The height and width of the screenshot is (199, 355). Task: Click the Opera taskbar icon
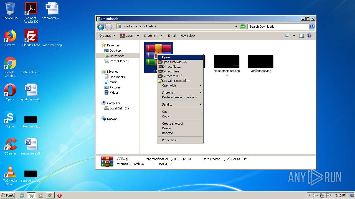(59, 195)
